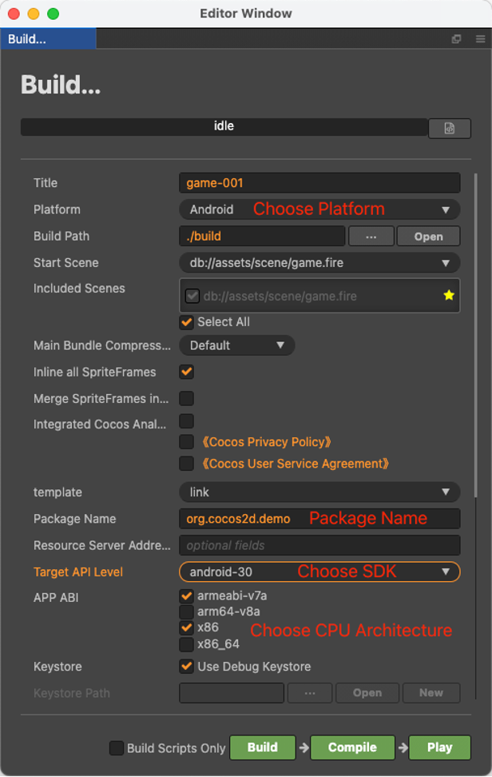Open Main Bundle Compression dropdown

[236, 345]
